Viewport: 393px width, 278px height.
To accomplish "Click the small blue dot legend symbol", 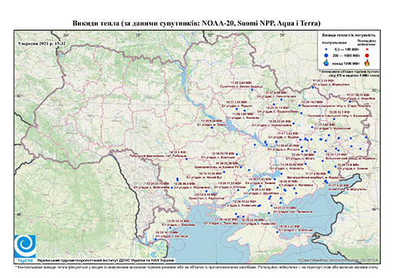I will [326, 49].
